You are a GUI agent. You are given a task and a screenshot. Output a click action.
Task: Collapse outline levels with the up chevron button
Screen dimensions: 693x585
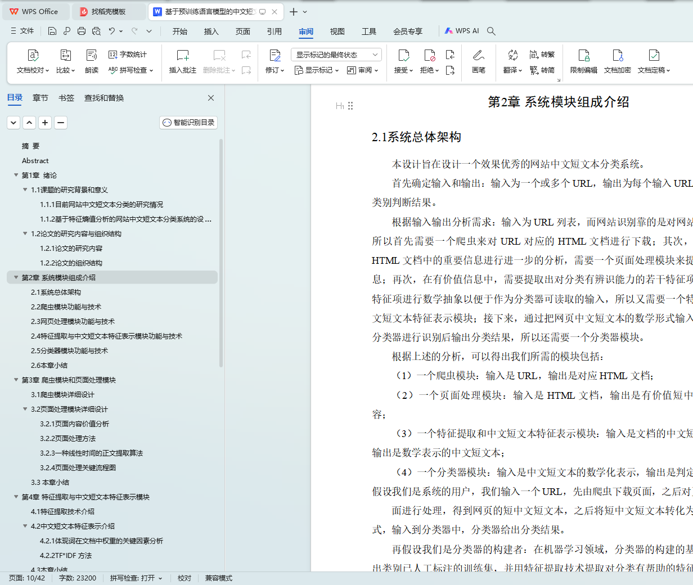click(x=29, y=122)
